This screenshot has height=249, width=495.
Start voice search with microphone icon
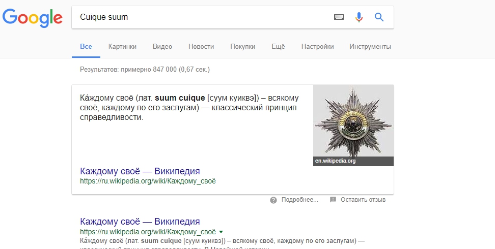pos(359,17)
